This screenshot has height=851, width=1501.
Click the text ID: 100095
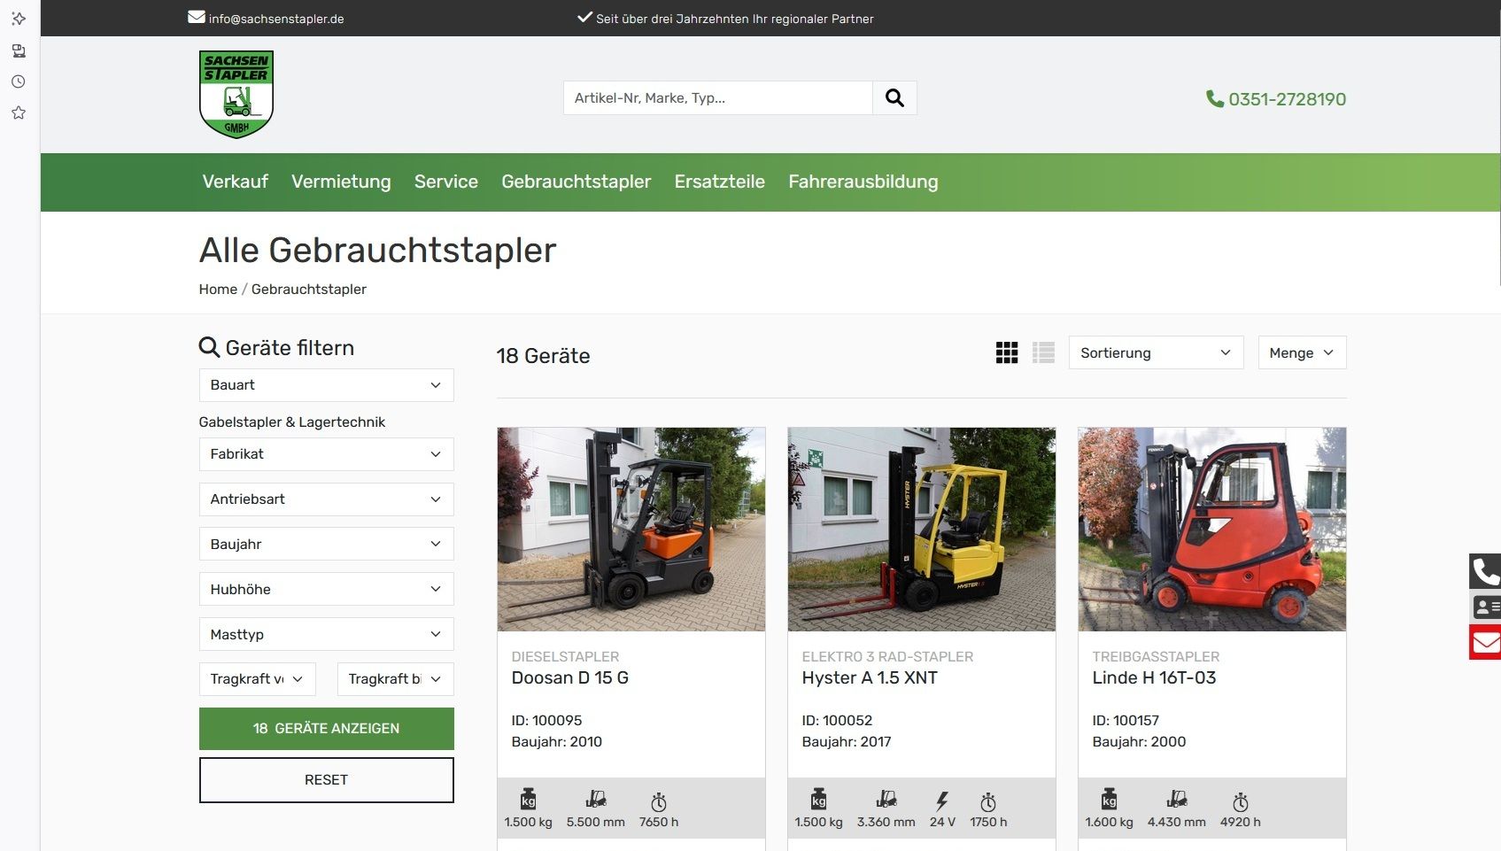click(546, 721)
